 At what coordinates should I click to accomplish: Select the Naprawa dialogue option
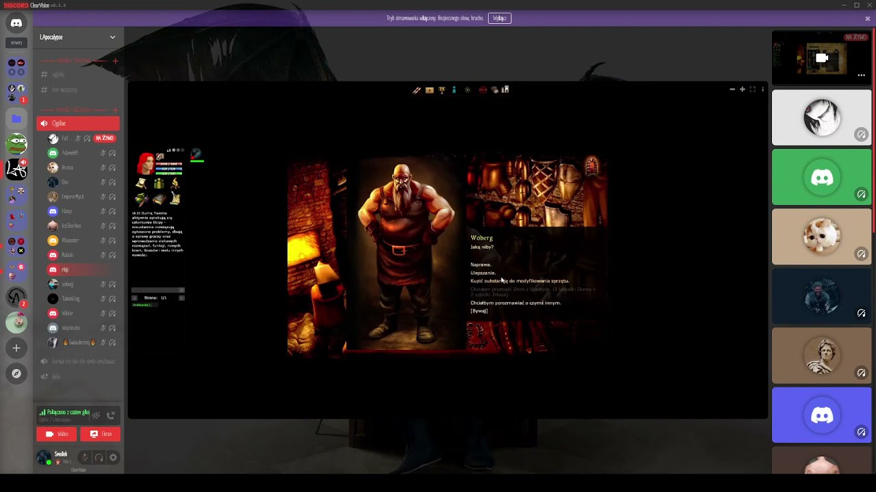(x=480, y=264)
